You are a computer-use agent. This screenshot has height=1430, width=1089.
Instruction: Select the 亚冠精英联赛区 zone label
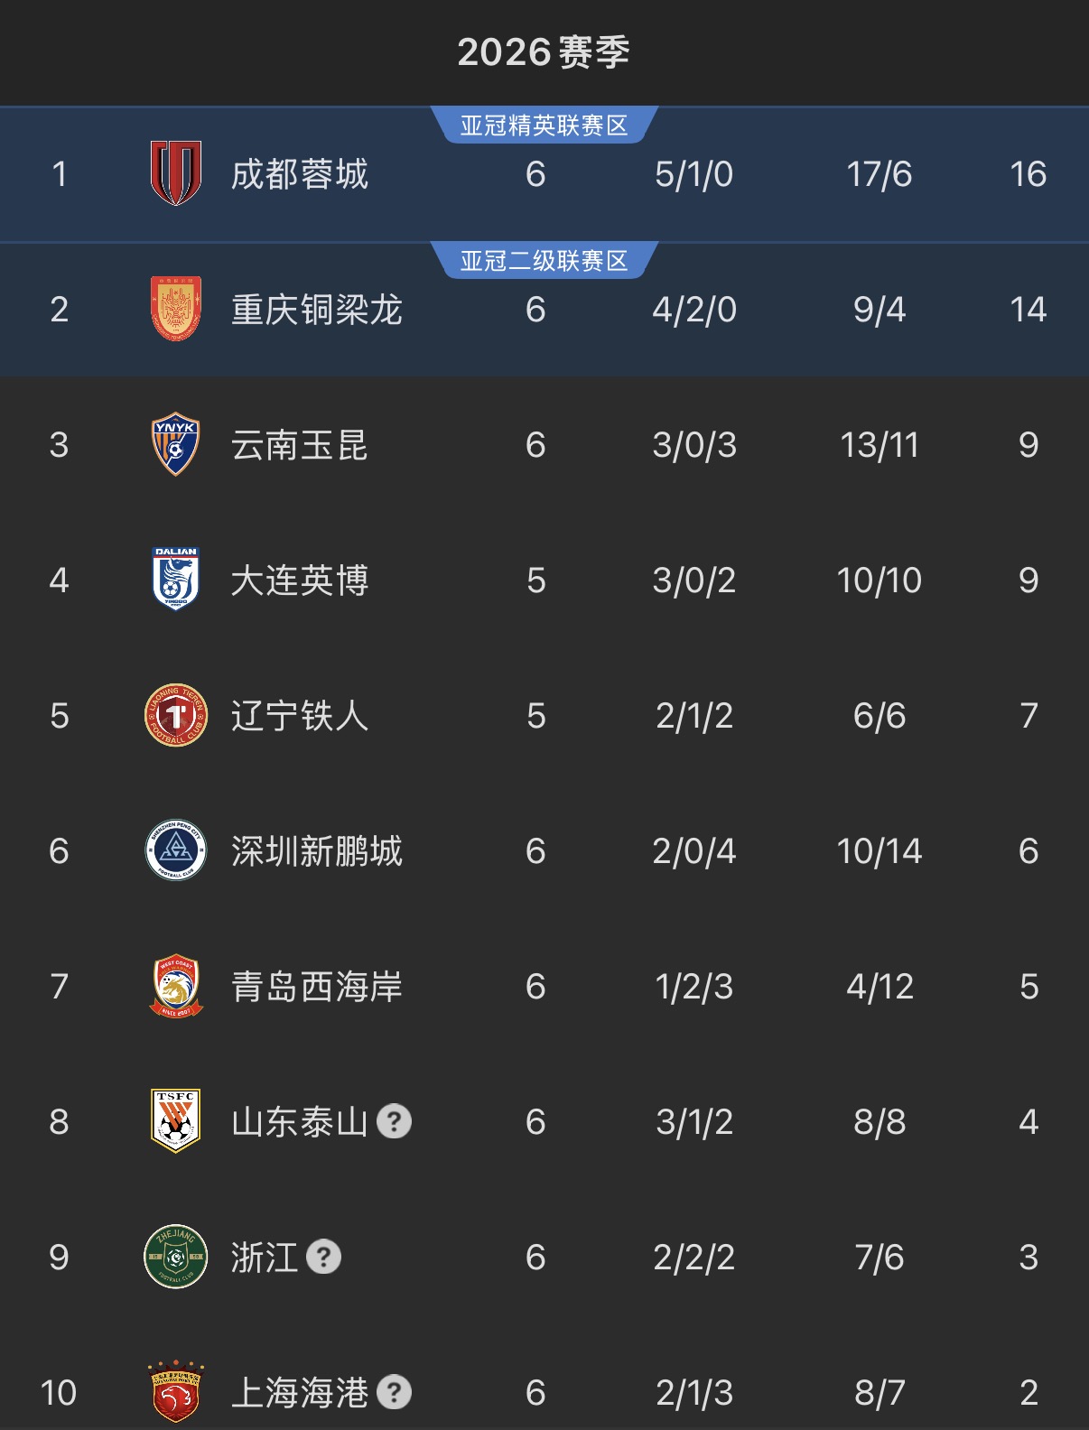tap(544, 125)
